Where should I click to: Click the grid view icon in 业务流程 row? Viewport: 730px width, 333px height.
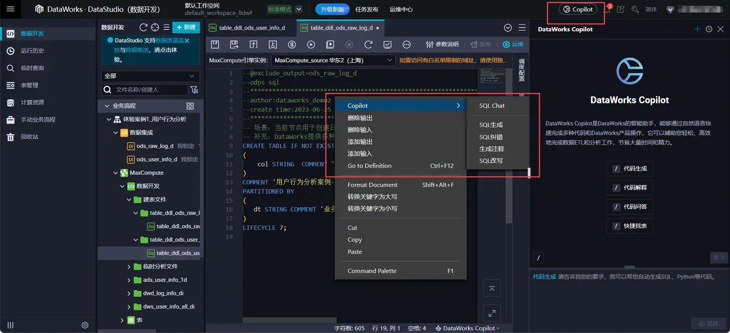pyautogui.click(x=190, y=106)
